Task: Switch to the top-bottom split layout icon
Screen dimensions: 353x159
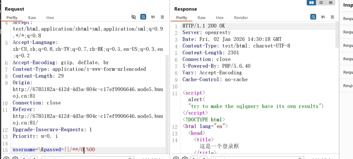Action: click(321, 3)
